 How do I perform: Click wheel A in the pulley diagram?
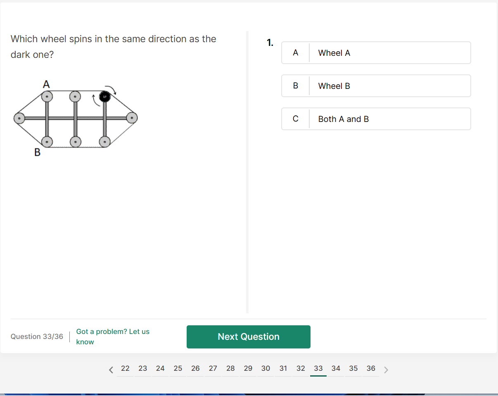(47, 97)
